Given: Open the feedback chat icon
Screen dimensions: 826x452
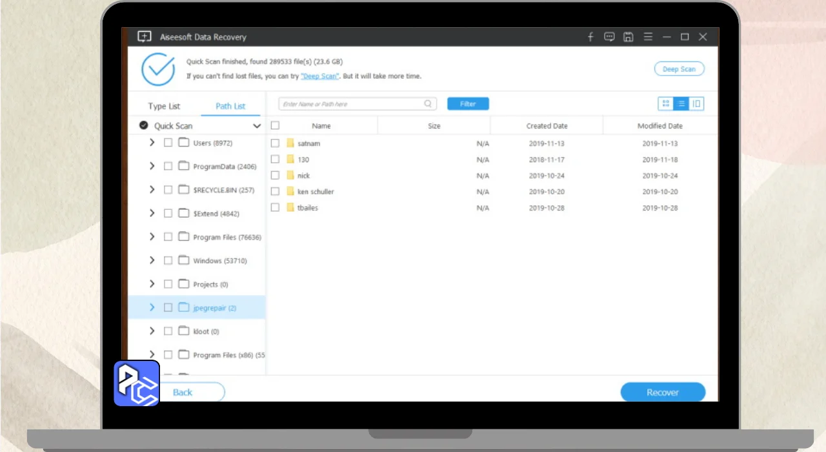Looking at the screenshot, I should [609, 37].
